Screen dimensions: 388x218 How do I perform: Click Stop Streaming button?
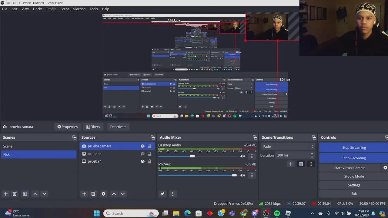point(354,147)
